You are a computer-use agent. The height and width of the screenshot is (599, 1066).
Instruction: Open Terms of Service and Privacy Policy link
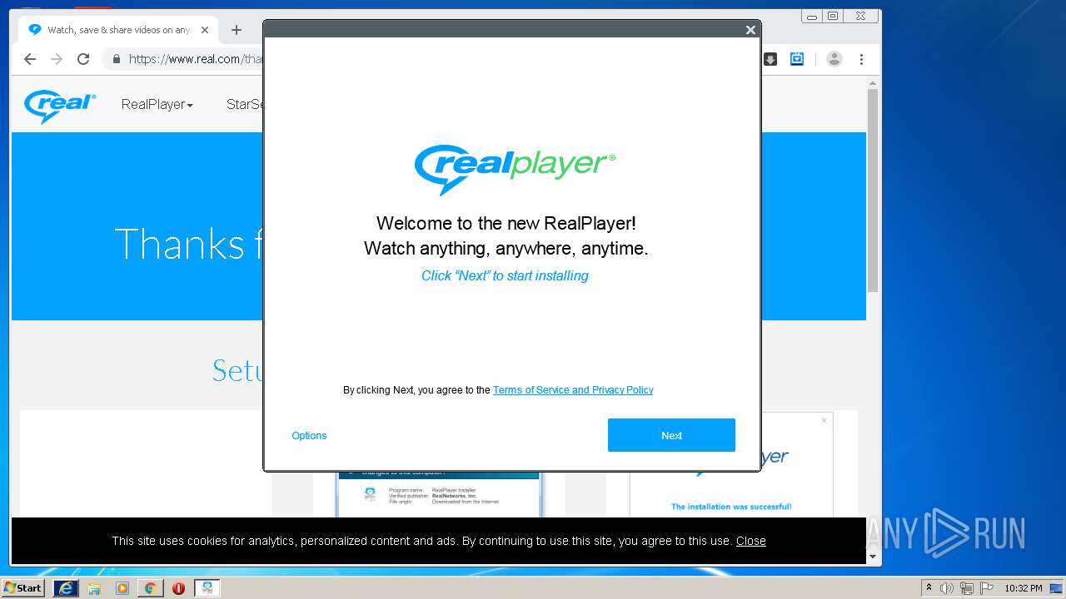pyautogui.click(x=573, y=390)
